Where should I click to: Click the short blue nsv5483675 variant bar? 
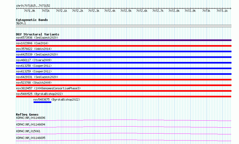[x=42, y=102]
